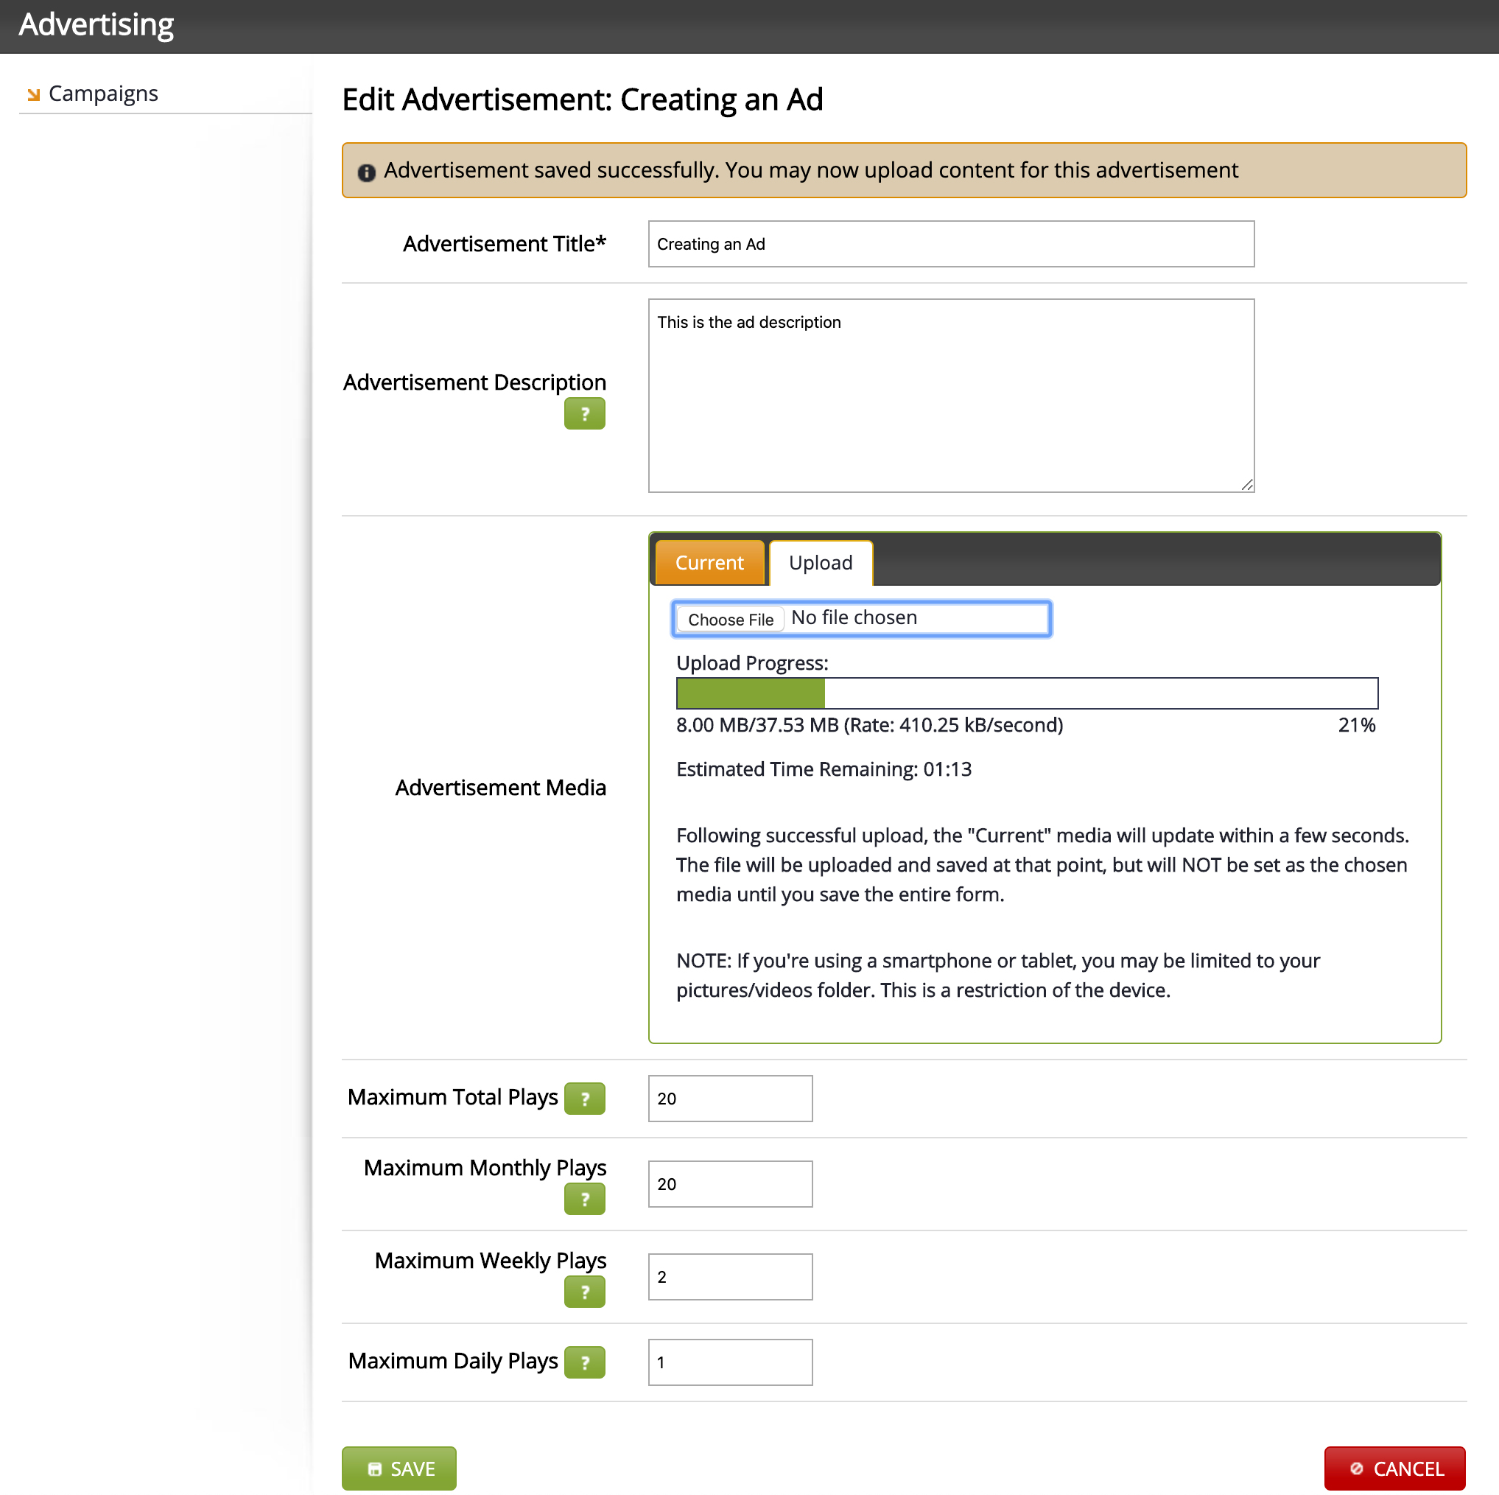Click the "Maximum Daily Plays" label
This screenshot has height=1495, width=1499.
pyautogui.click(x=453, y=1361)
